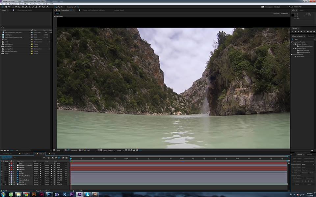Choose the Puppet Pin tool

point(47,7)
